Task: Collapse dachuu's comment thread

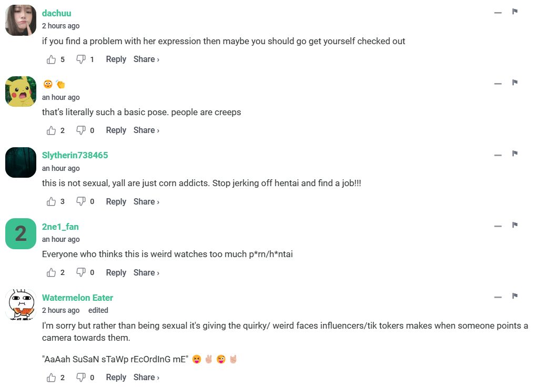Action: coord(498,13)
